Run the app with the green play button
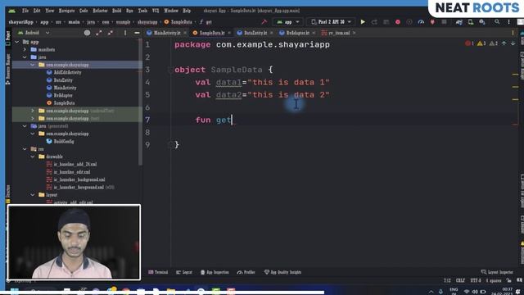Screen dimensions: 524x295 click(x=363, y=22)
